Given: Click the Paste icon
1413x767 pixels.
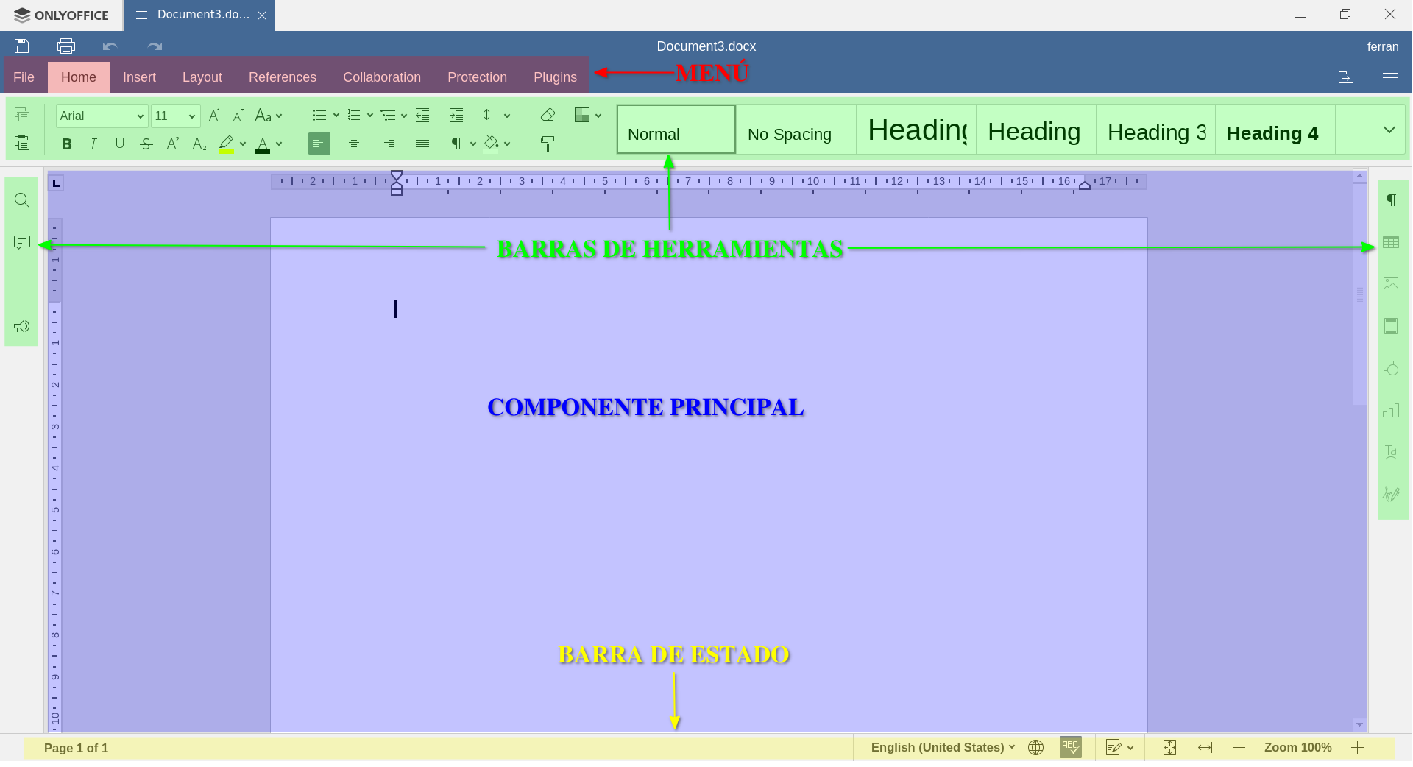Looking at the screenshot, I should pos(22,143).
